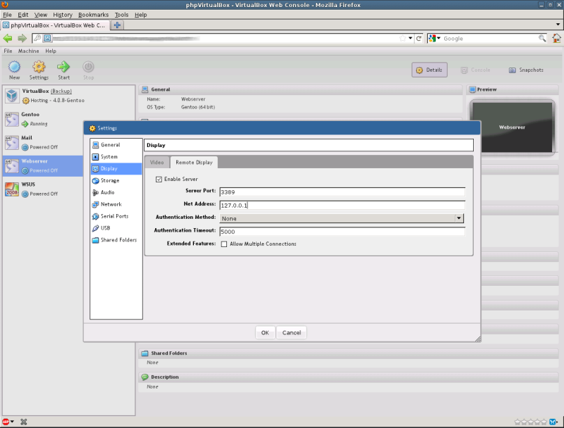Bookmark page with the star icon
The image size is (564, 428).
pyautogui.click(x=403, y=39)
